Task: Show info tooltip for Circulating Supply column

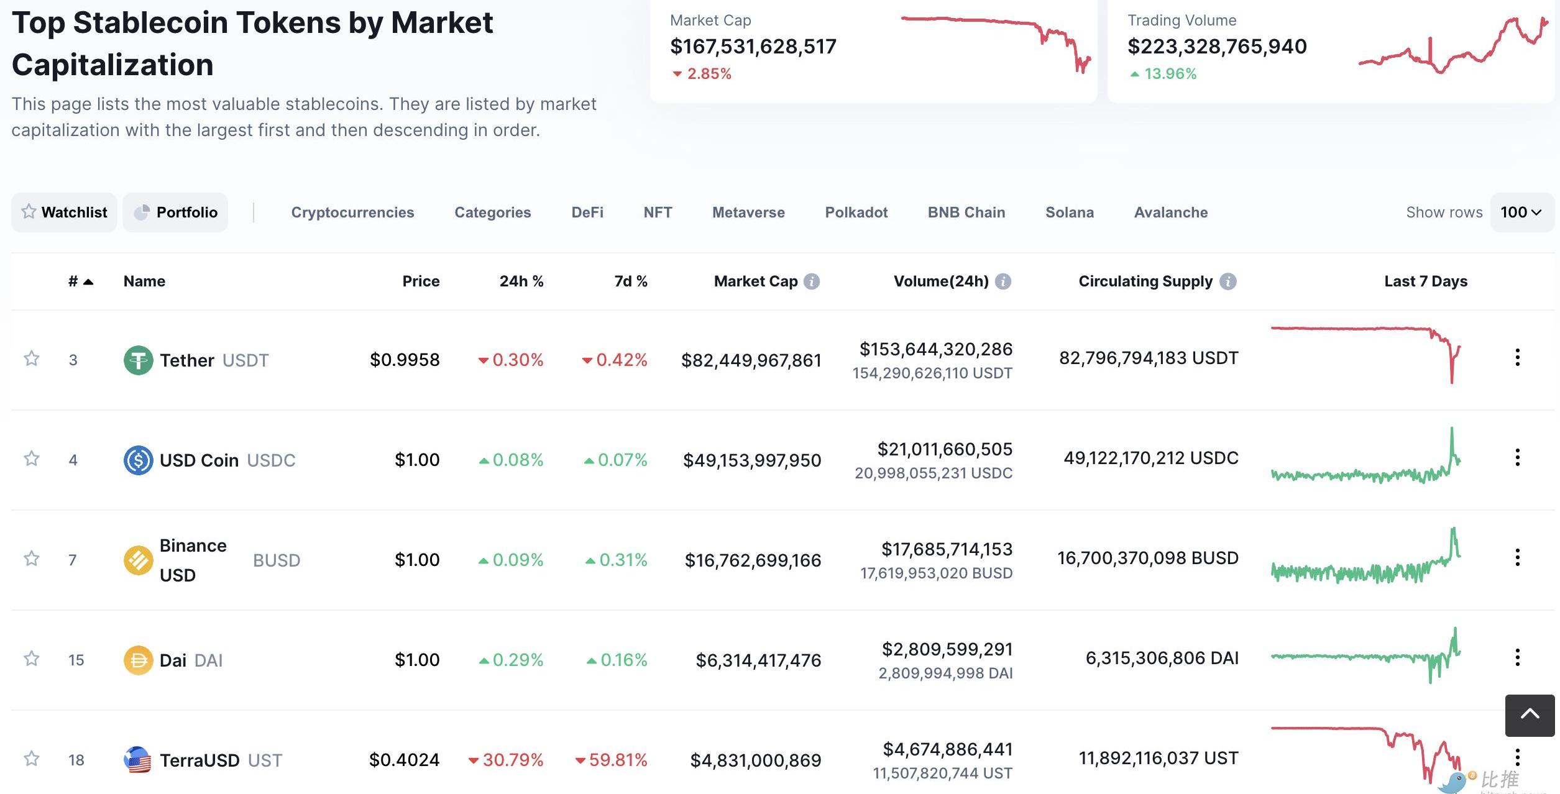Action: [x=1228, y=281]
